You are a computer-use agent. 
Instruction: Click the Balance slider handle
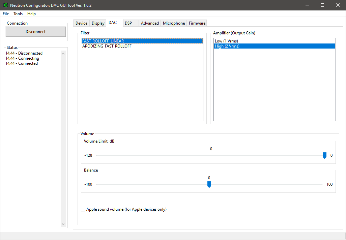tap(209, 184)
